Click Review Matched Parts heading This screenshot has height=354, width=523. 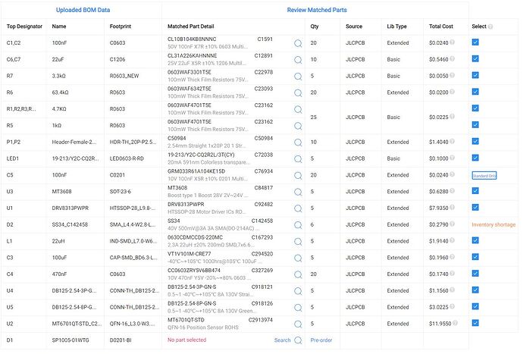(x=317, y=10)
